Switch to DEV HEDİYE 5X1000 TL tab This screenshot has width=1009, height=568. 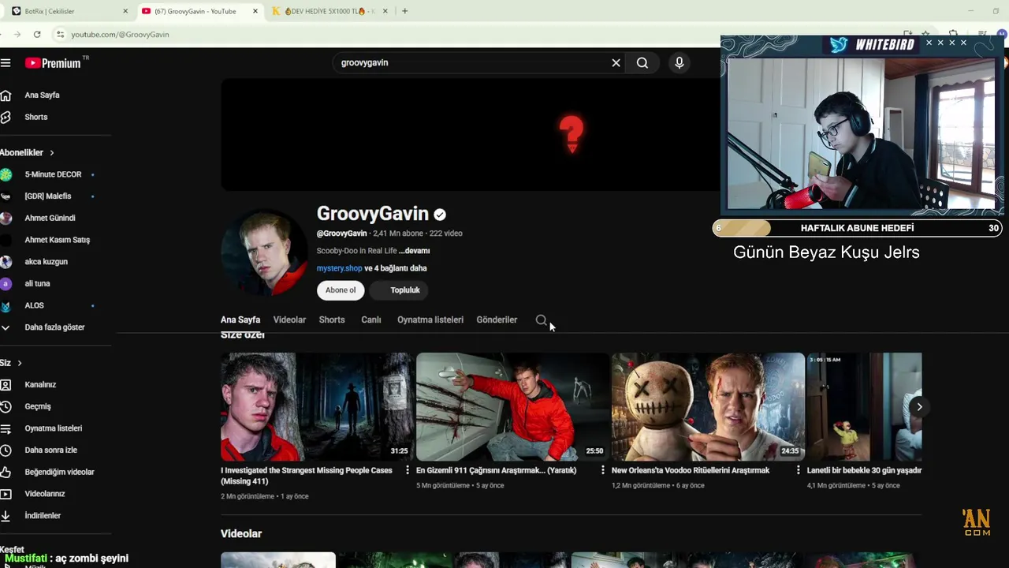329,11
